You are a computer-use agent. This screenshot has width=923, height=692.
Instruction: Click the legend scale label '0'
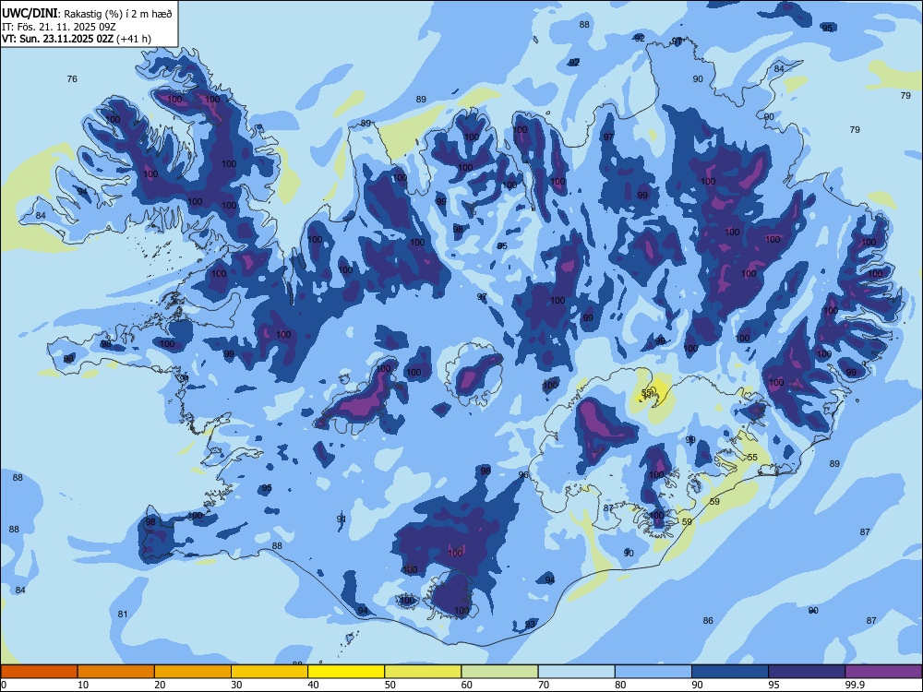[4, 685]
